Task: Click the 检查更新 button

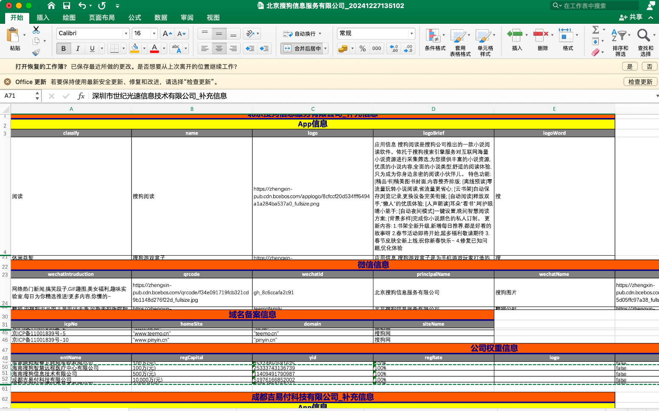Action: (640, 82)
